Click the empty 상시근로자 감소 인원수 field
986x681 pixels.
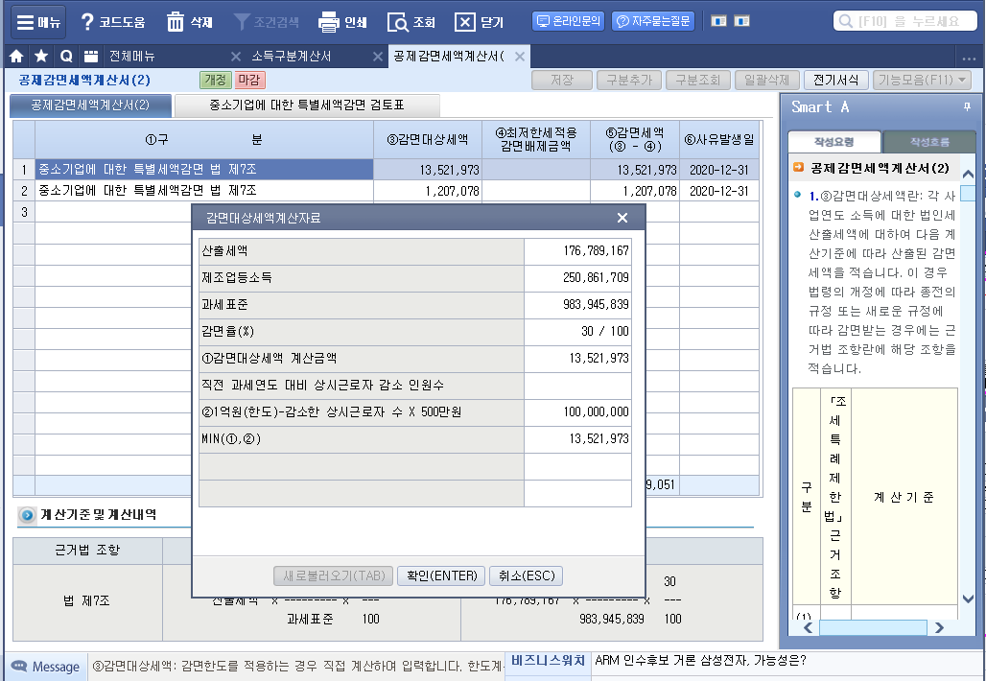[577, 385]
